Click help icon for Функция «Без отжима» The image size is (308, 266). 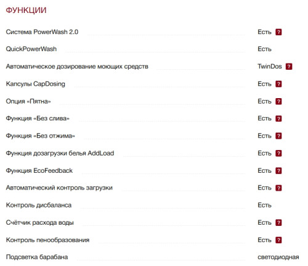278,136
